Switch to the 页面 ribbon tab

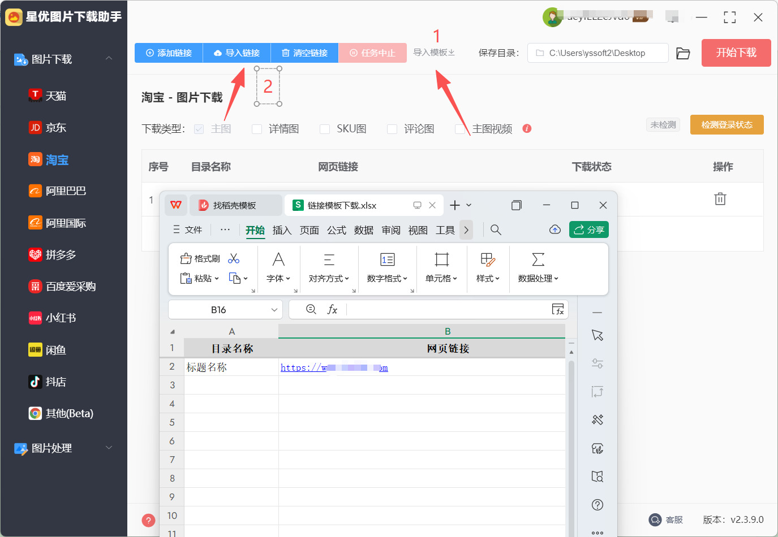click(x=309, y=230)
